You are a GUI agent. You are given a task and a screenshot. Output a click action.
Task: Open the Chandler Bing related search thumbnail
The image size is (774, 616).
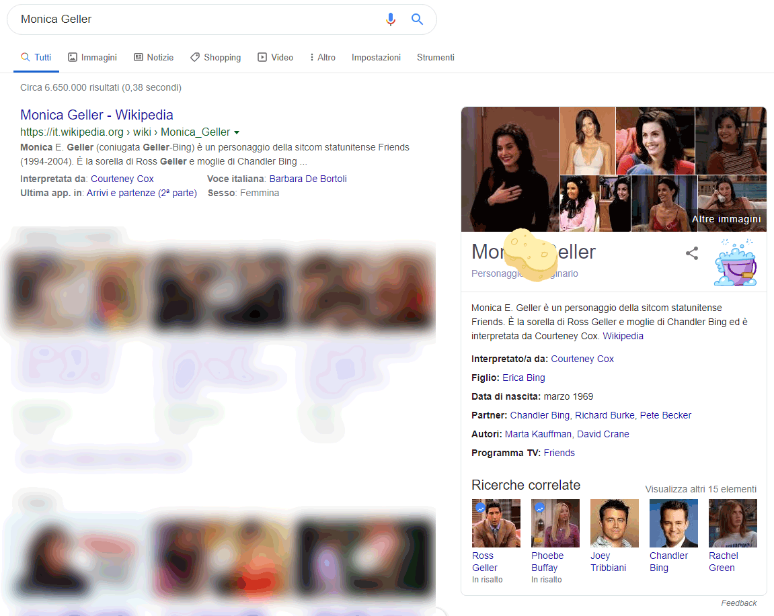[x=674, y=523]
